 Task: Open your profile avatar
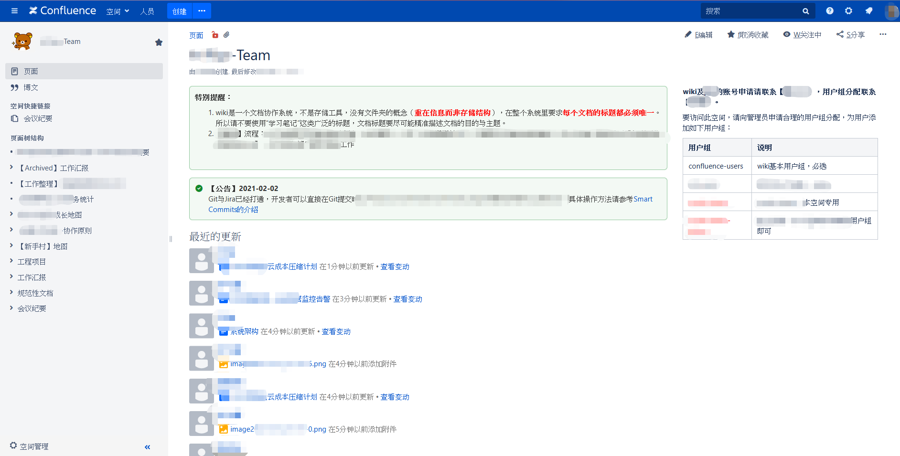(891, 12)
